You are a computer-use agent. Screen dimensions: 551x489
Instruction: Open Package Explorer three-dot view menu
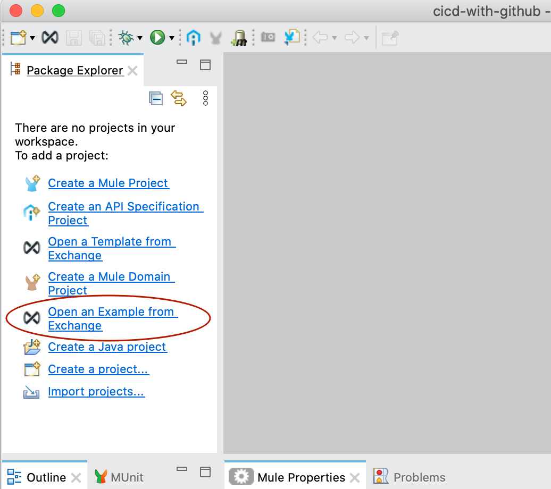[x=206, y=98]
